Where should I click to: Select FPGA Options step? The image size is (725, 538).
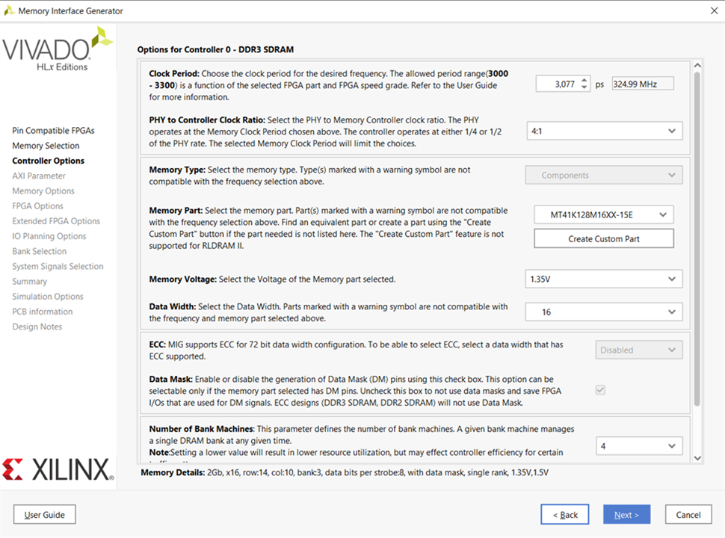coord(37,206)
